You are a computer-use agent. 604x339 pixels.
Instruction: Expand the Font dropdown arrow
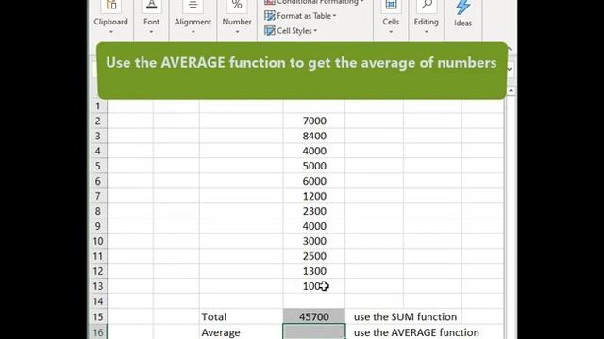tap(151, 32)
